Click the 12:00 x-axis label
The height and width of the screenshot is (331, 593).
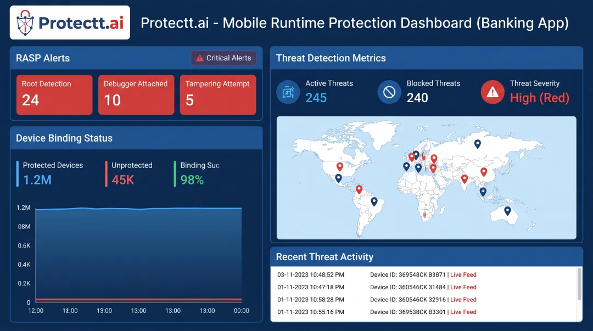coord(36,311)
